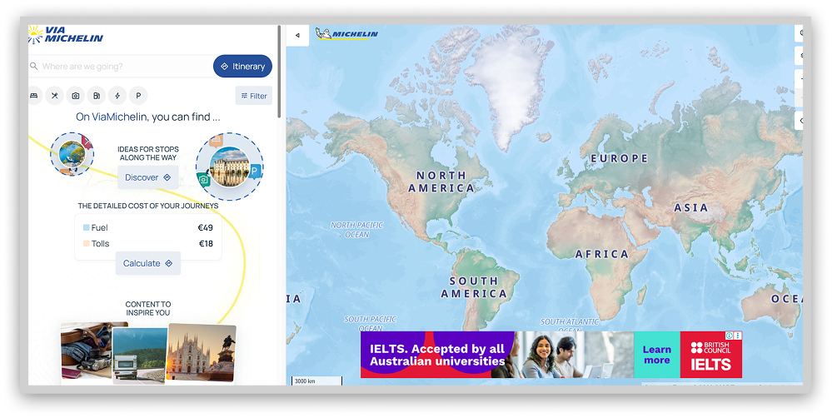Show parking using the P icon
832x418 pixels.
[x=138, y=96]
